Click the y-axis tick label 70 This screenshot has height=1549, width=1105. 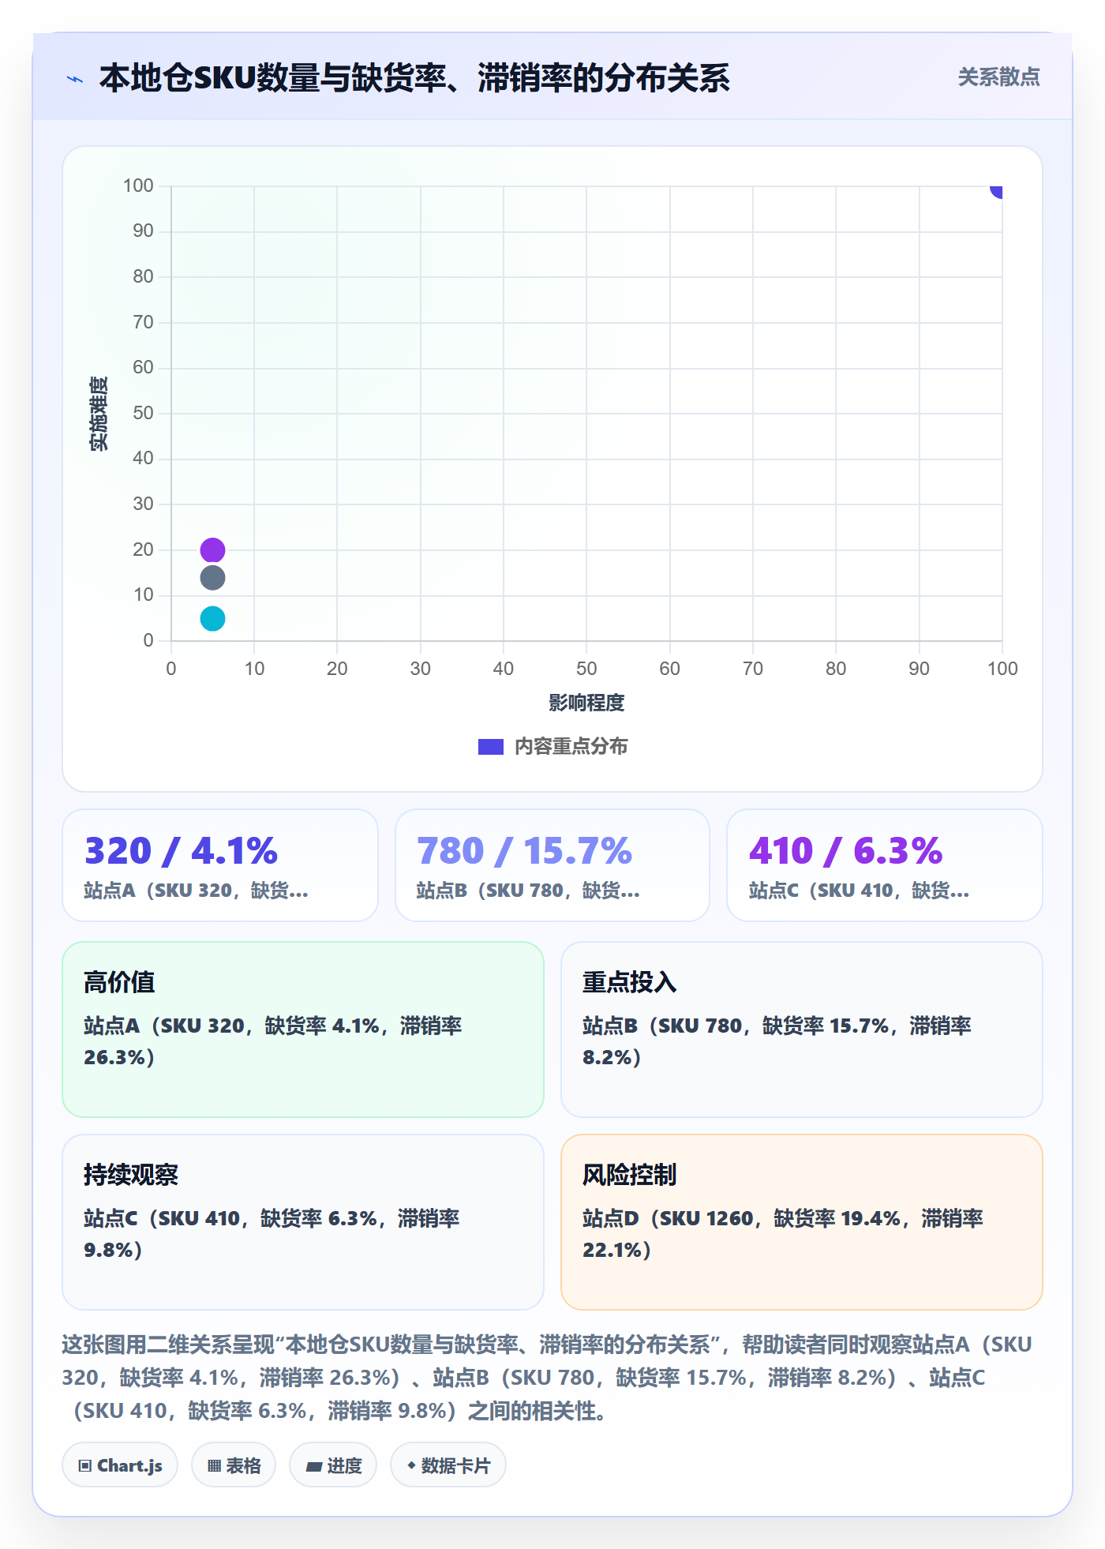click(x=143, y=322)
